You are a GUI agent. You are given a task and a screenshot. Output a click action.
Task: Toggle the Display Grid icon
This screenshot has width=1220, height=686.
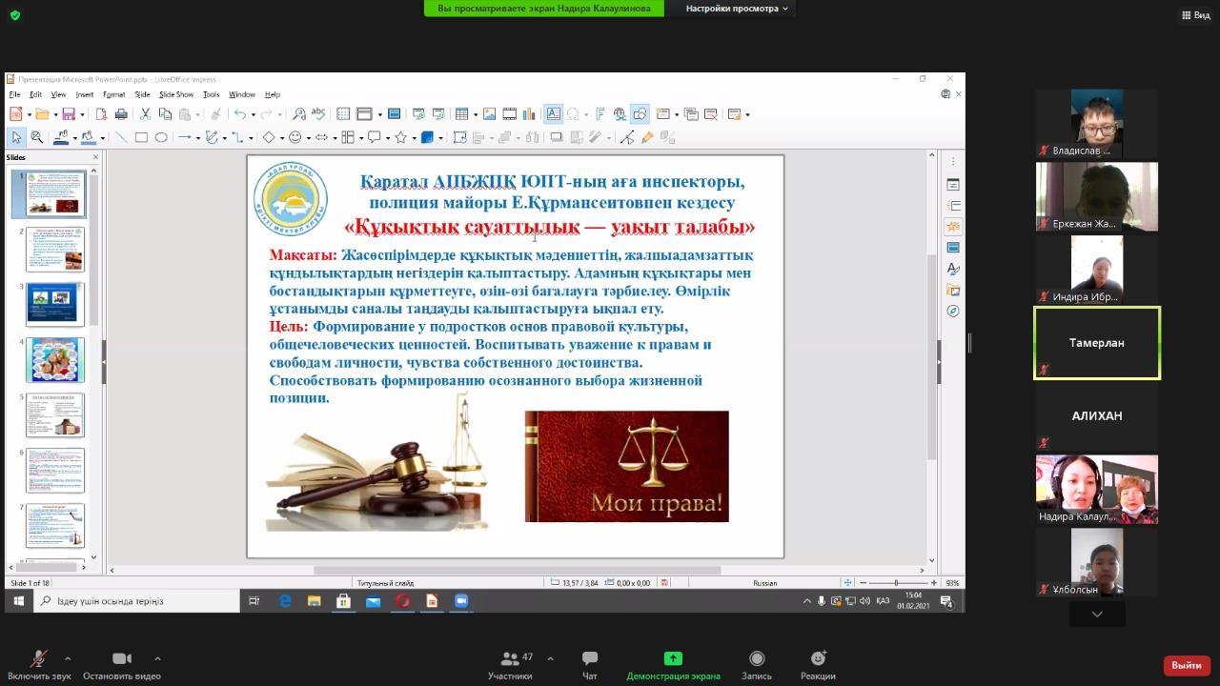343,114
